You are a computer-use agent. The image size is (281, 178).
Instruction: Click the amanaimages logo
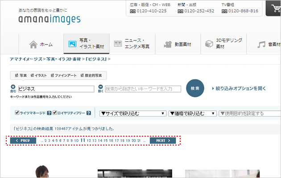[x=50, y=19]
